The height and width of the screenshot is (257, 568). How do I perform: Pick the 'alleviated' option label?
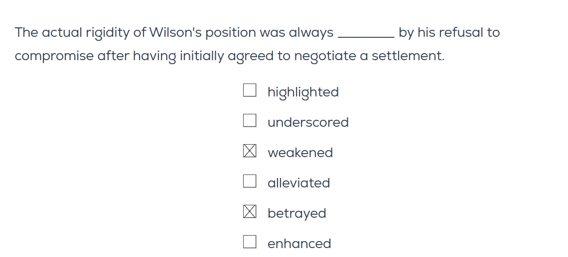[x=298, y=183]
